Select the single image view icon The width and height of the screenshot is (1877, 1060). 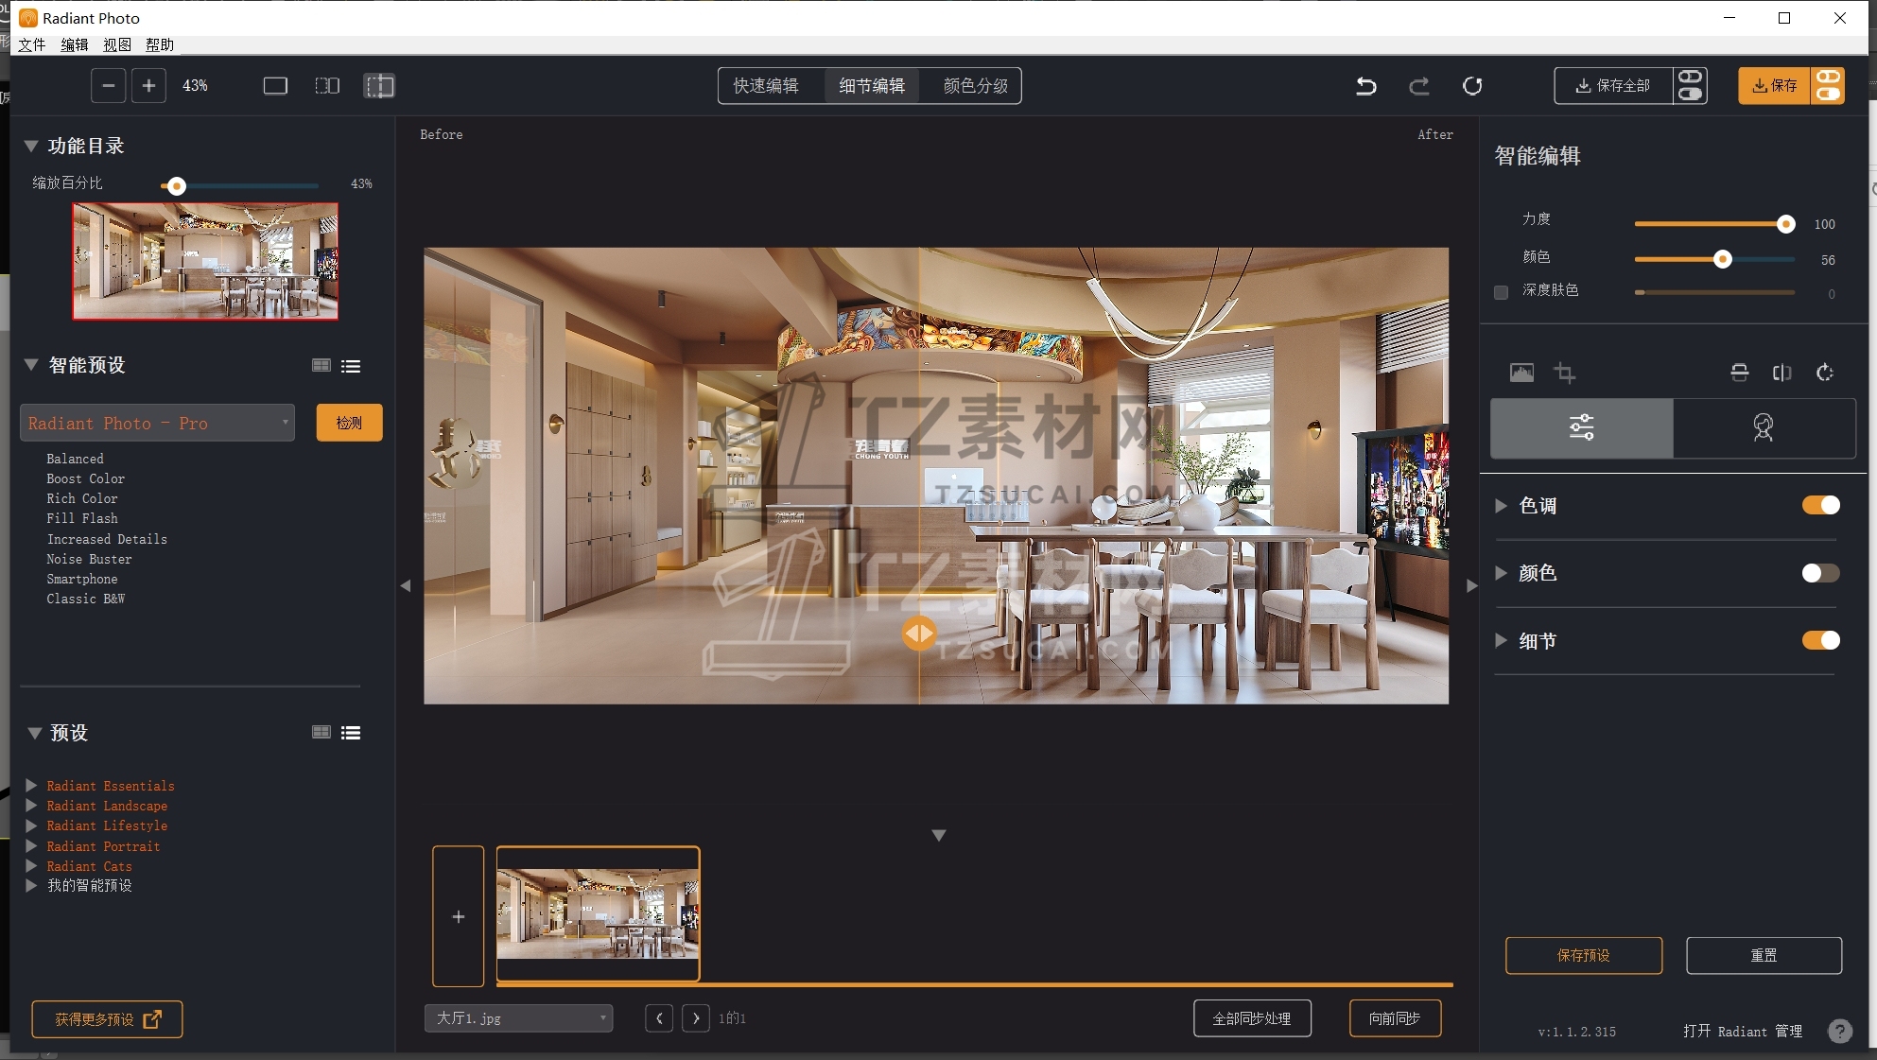coord(275,86)
